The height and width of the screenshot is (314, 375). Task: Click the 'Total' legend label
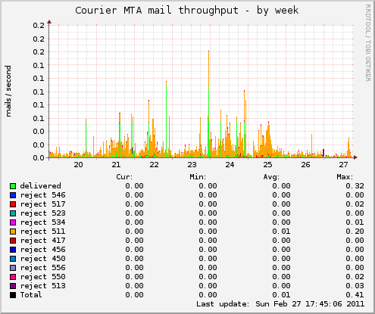pyautogui.click(x=31, y=295)
